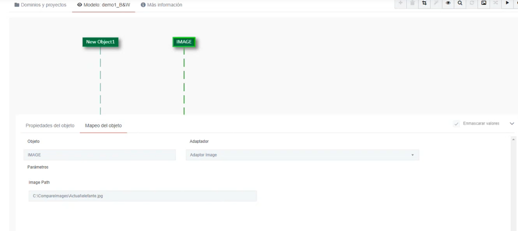
Task: Select the Mapeo del objeto tab
Action: click(103, 126)
